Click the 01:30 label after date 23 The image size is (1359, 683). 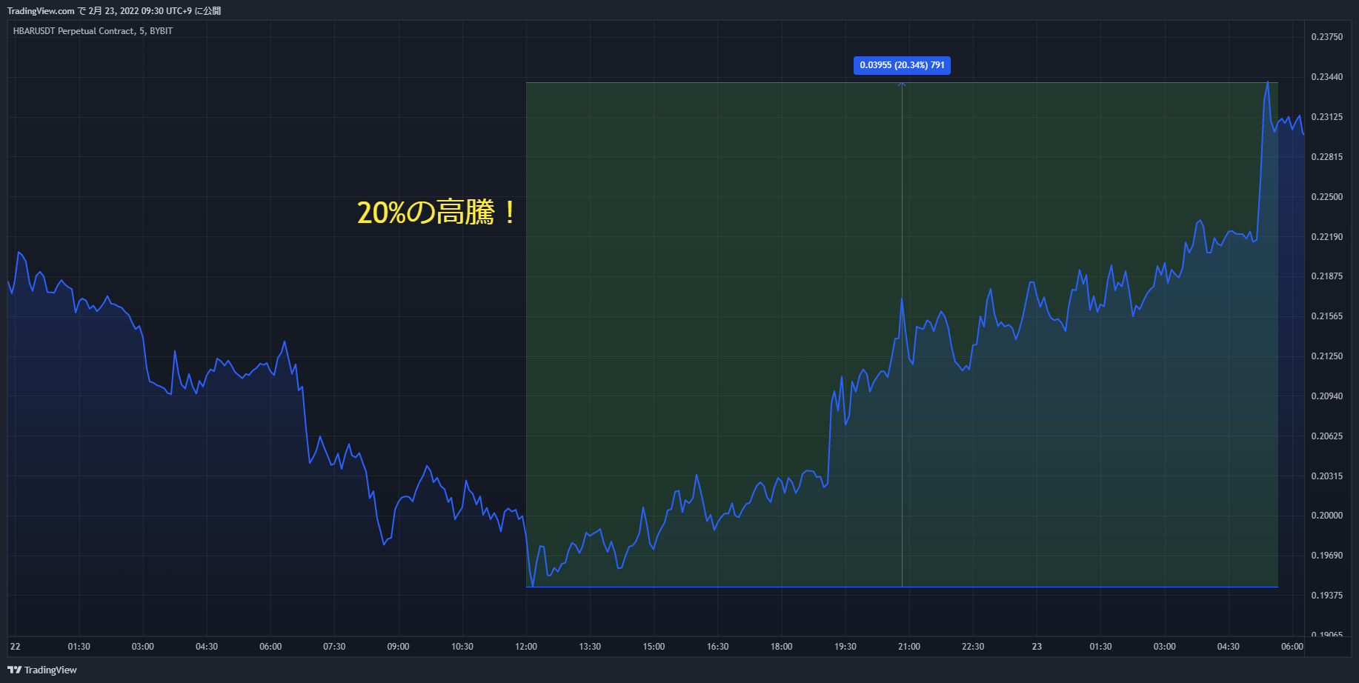1100,647
